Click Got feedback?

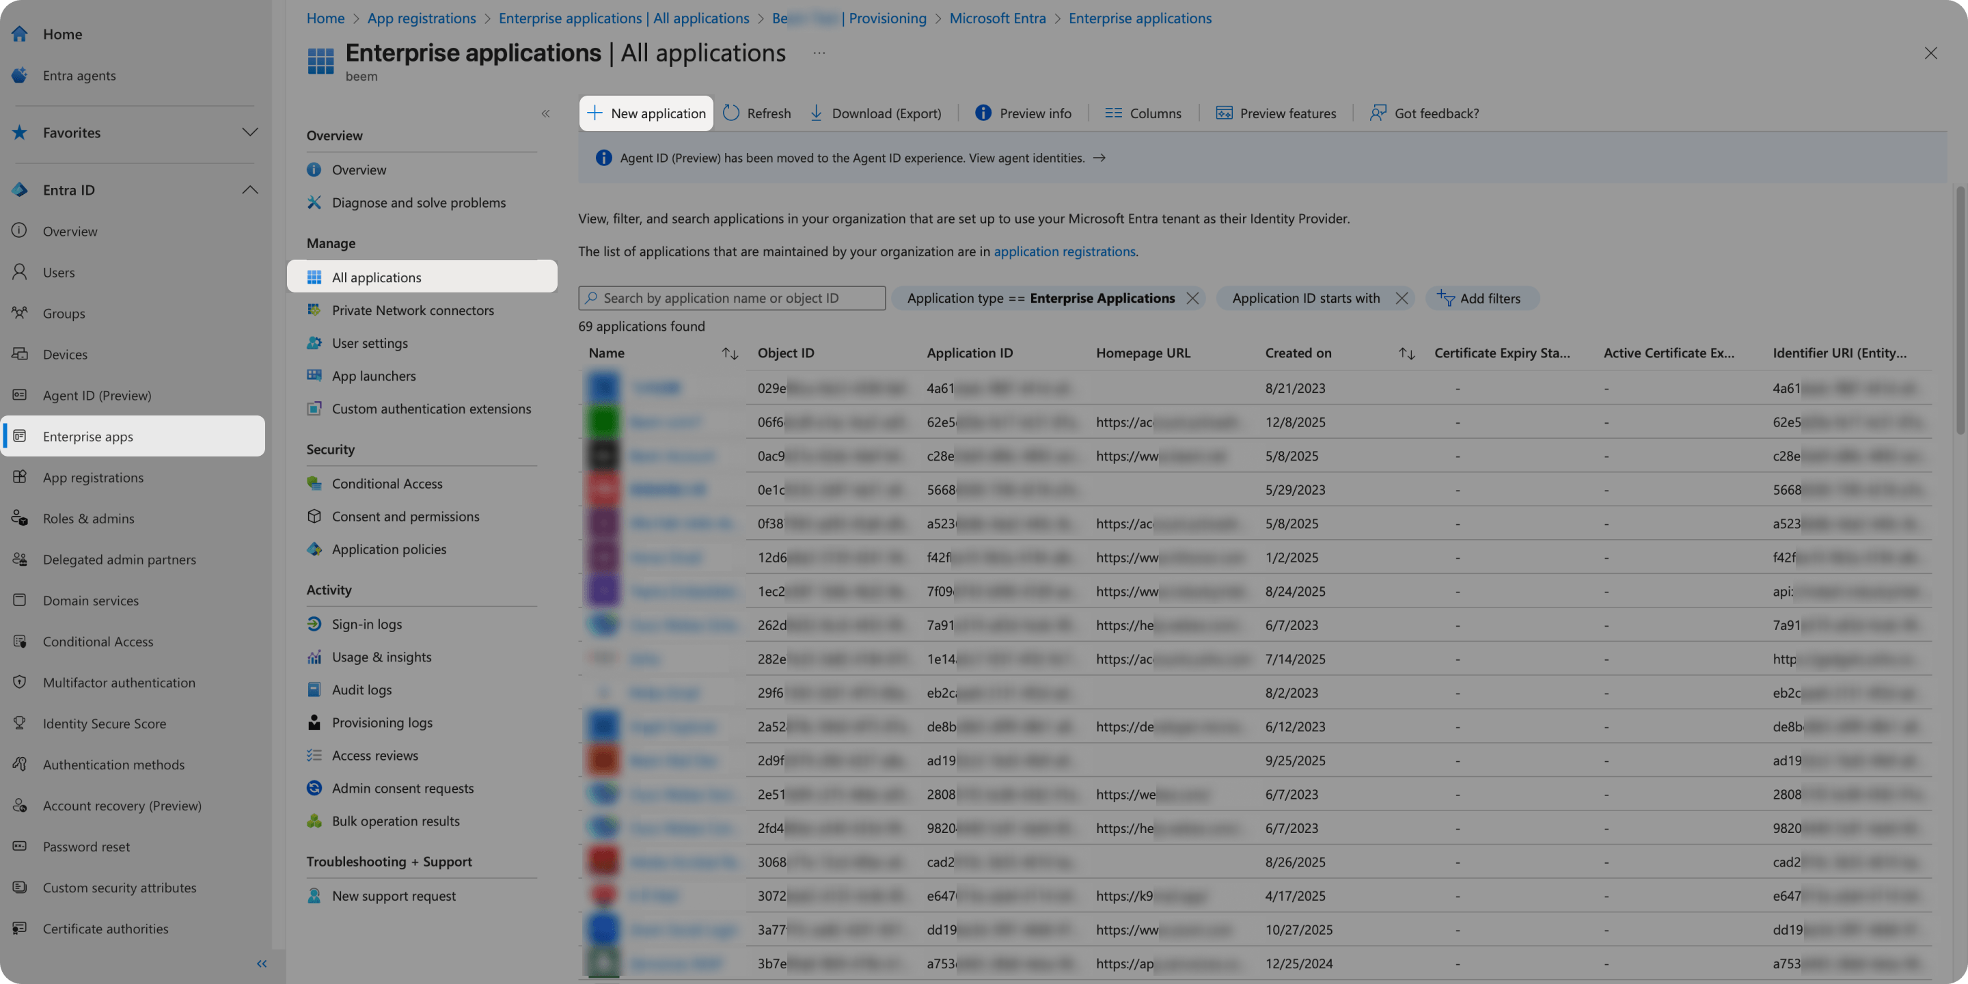1424,113
